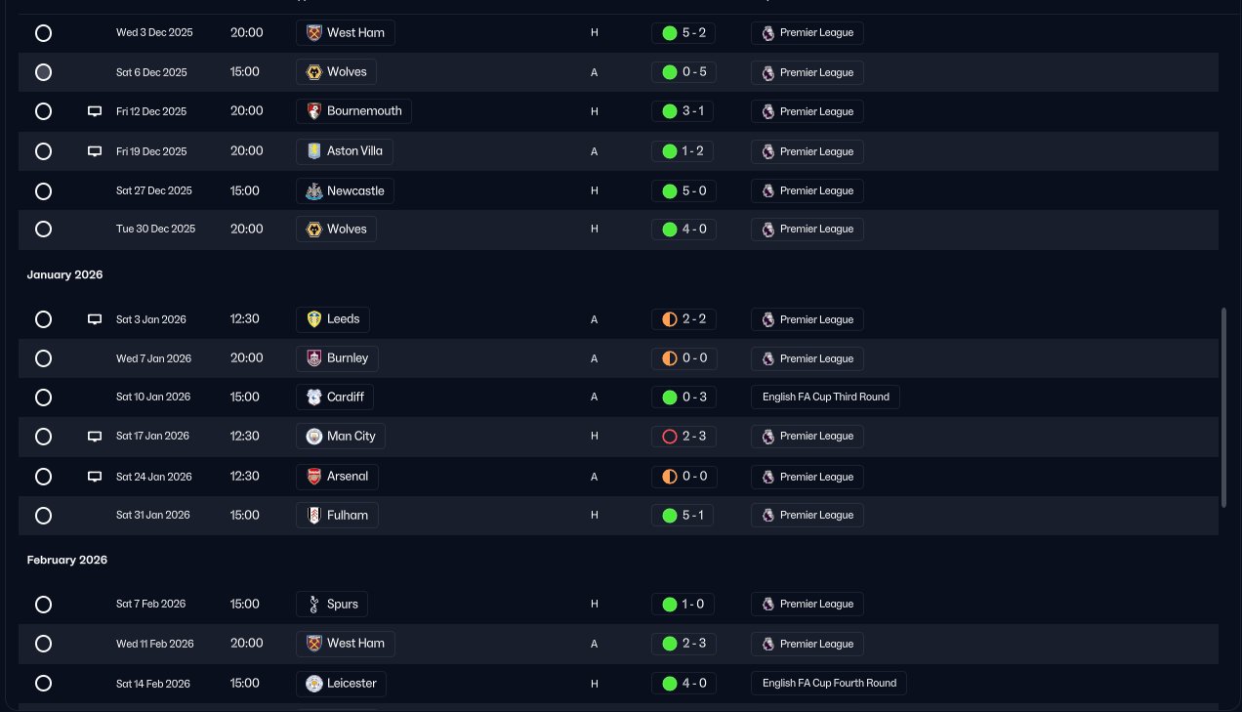Click the Spurs club crest icon
Image resolution: width=1242 pixels, height=712 pixels.
click(x=313, y=605)
